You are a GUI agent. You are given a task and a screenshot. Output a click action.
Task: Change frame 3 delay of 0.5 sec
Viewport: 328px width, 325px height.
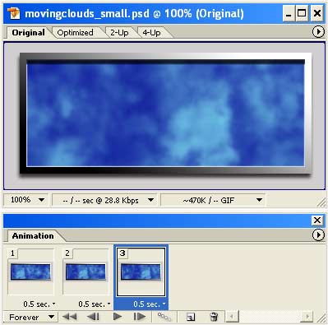[x=150, y=304]
